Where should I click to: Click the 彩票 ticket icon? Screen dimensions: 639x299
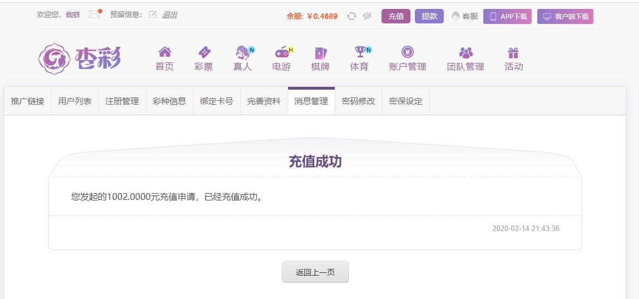pyautogui.click(x=204, y=52)
